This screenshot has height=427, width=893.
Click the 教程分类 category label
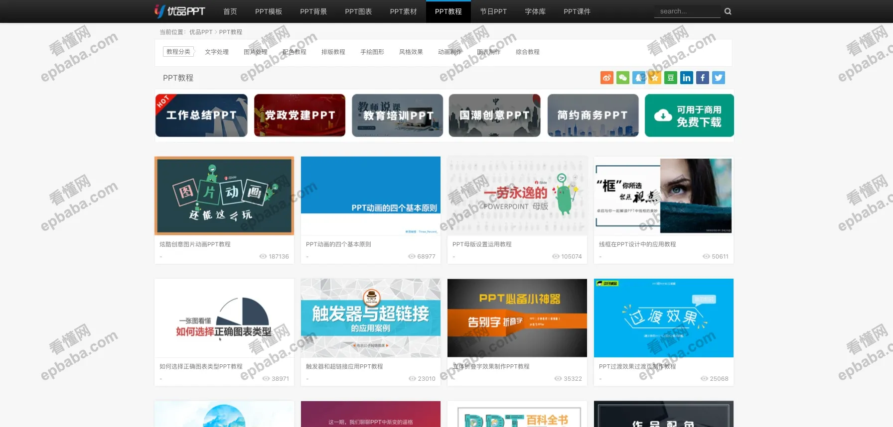click(x=178, y=52)
